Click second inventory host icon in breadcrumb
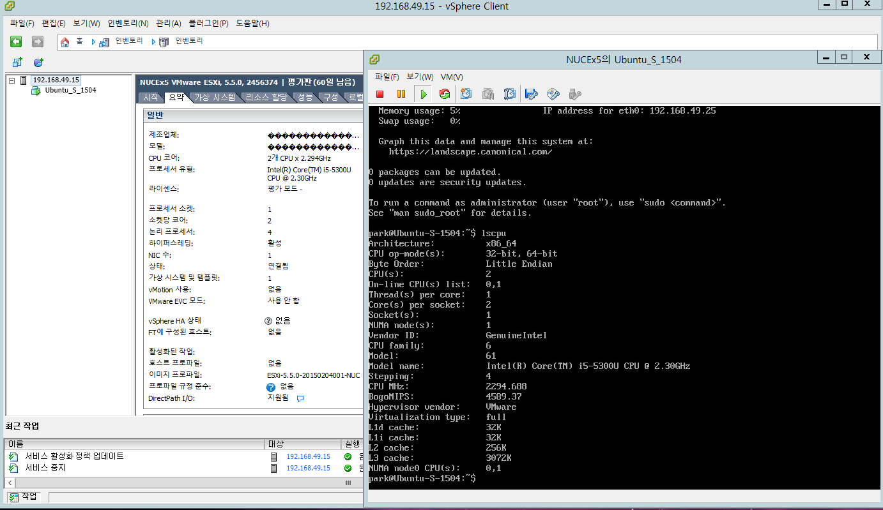Viewport: 883px width, 510px height. [164, 41]
